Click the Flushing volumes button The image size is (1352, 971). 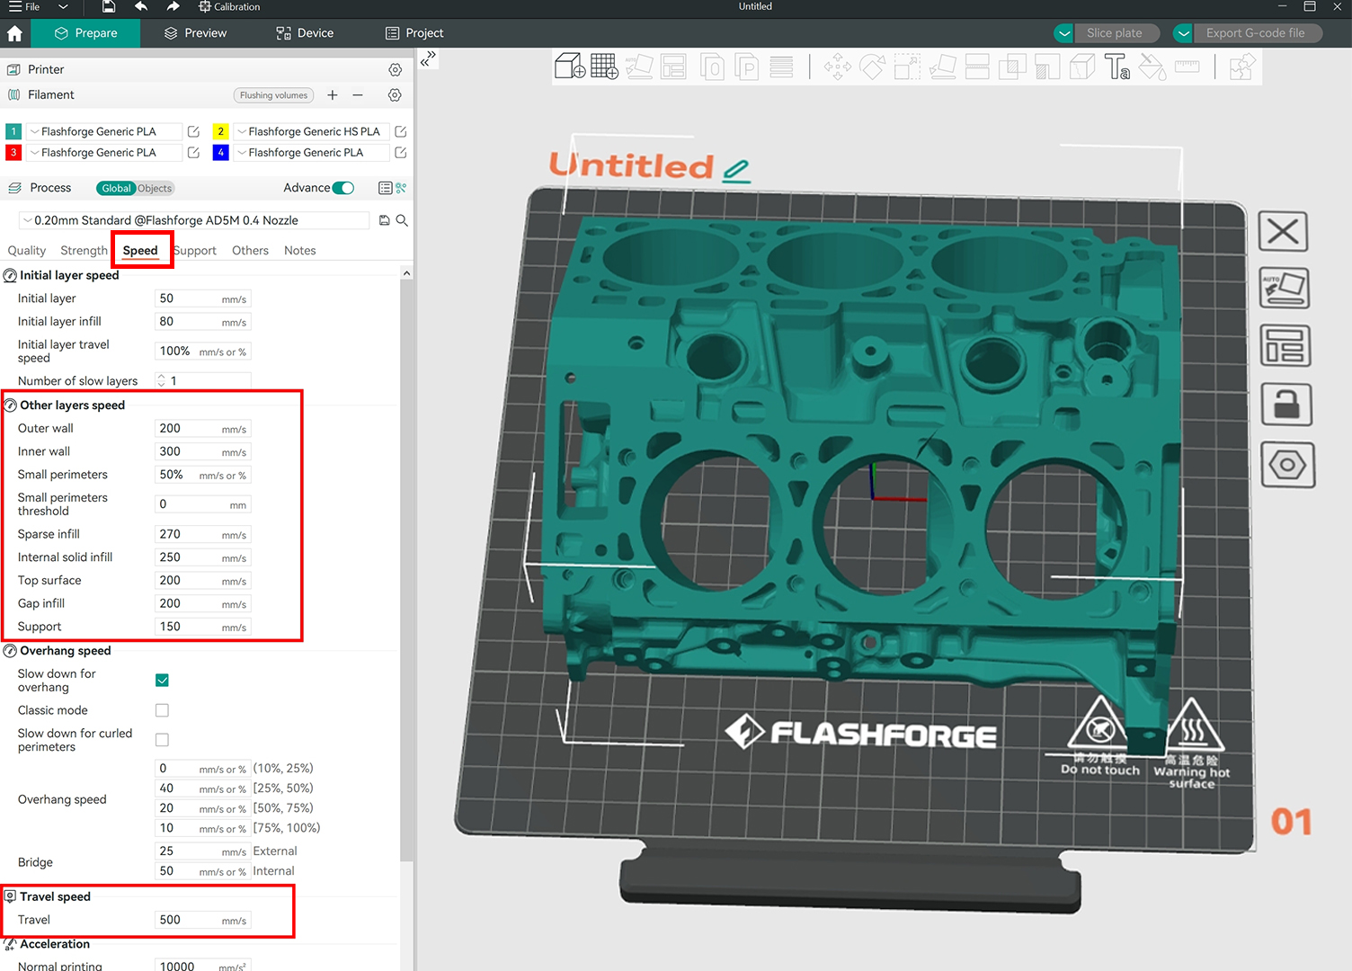click(x=273, y=95)
